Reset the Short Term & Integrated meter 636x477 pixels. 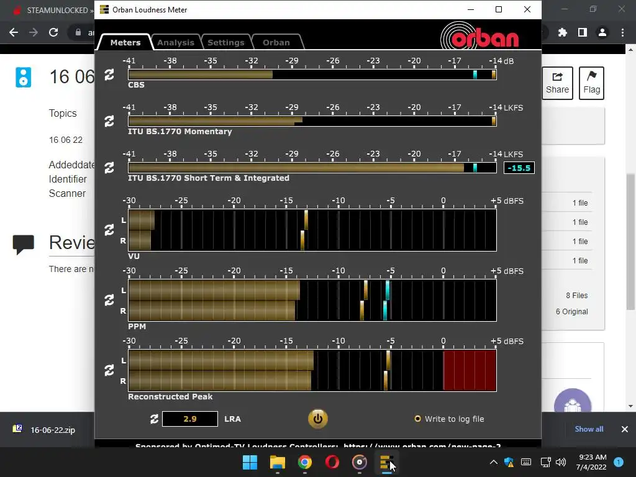[x=109, y=168]
